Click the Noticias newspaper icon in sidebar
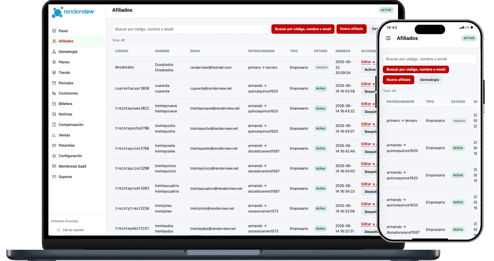This screenshot has height=261, width=494. [54, 114]
